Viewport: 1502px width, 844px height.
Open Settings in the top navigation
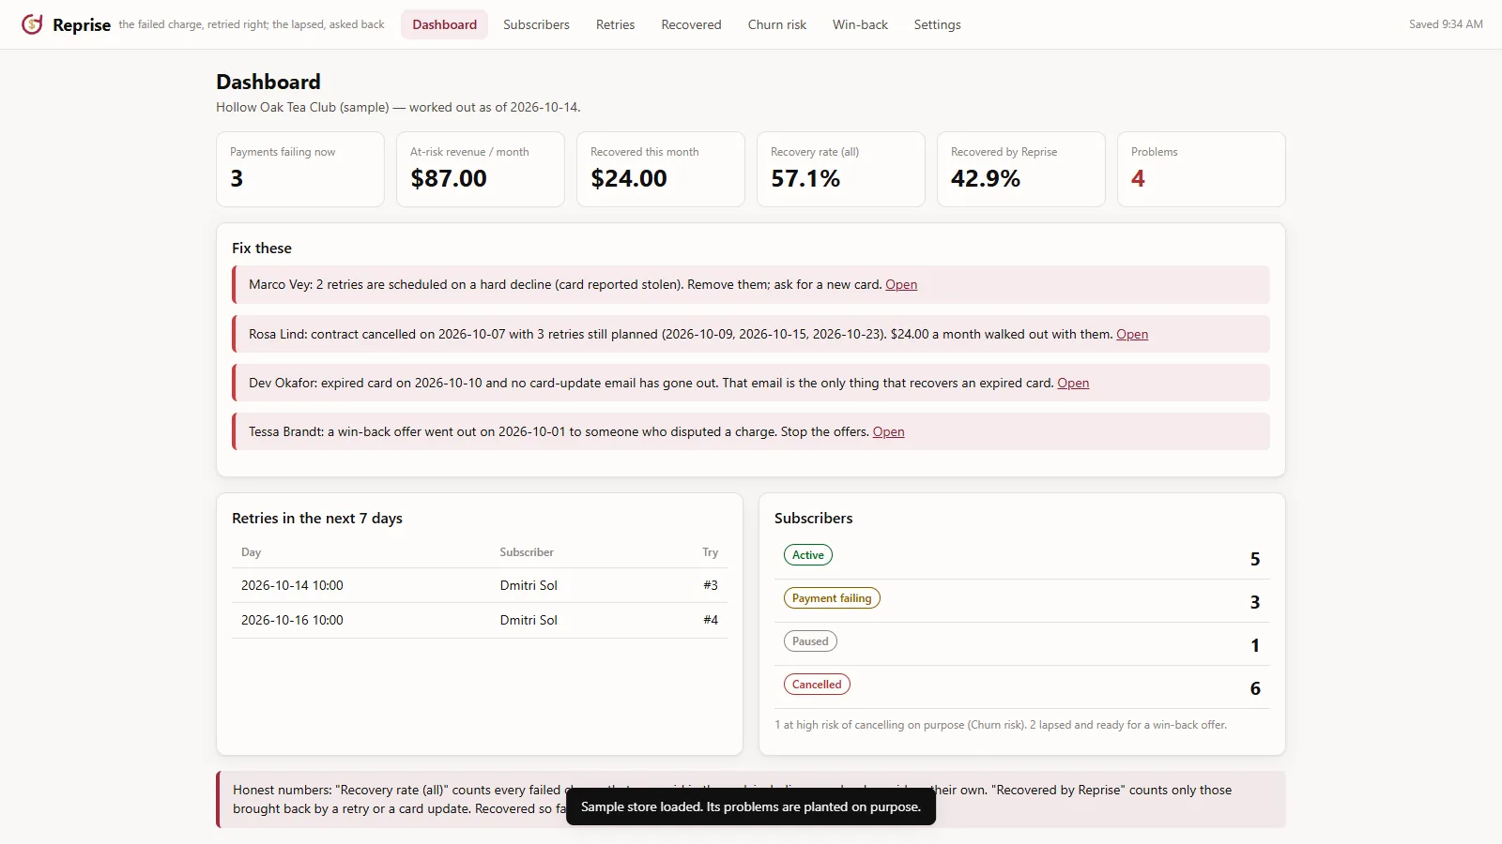937,24
